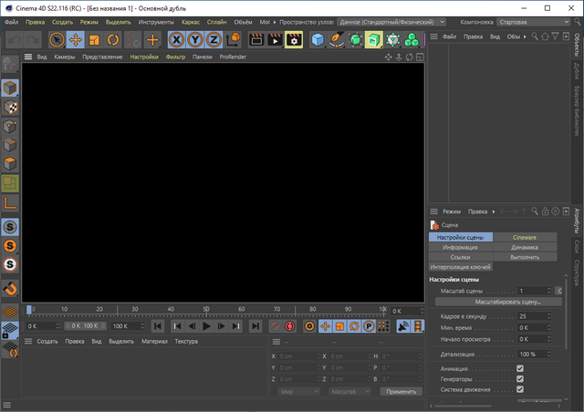The height and width of the screenshot is (412, 584).
Task: Open the render settings icon
Action: (293, 40)
